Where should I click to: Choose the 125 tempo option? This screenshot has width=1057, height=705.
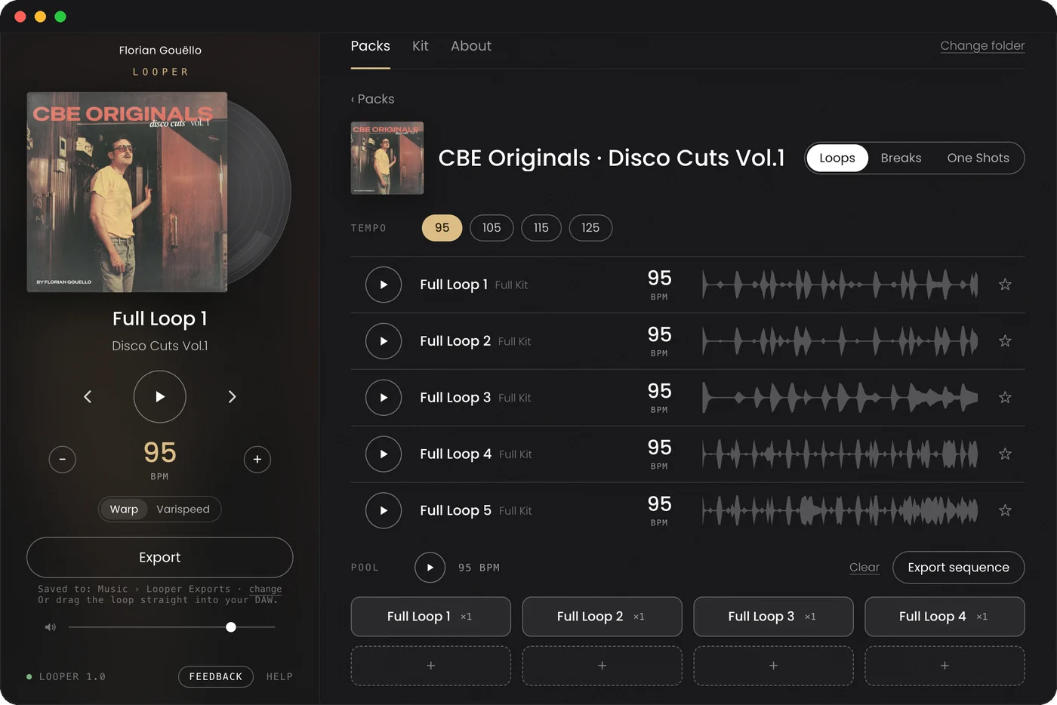590,228
